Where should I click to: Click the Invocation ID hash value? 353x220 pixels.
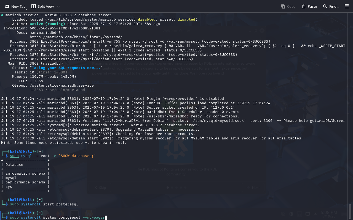[x=65, y=28]
